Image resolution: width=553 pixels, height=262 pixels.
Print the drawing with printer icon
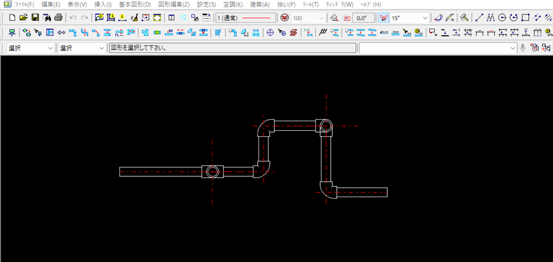pos(58,18)
